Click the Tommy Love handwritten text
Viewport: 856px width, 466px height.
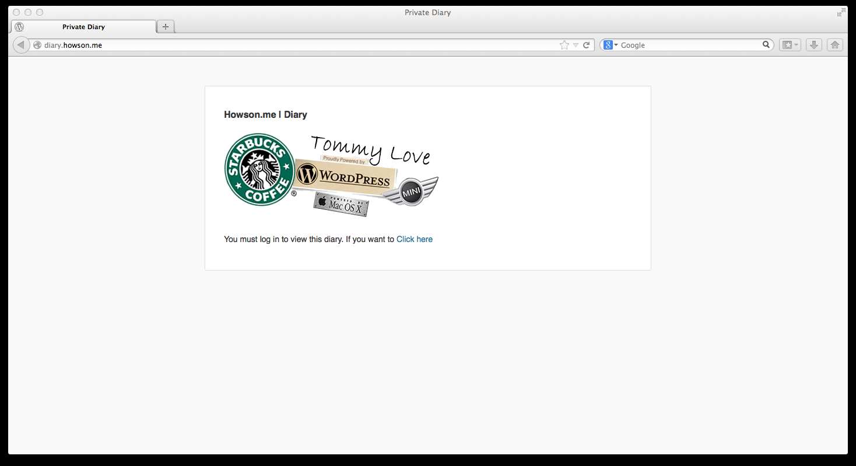(371, 150)
